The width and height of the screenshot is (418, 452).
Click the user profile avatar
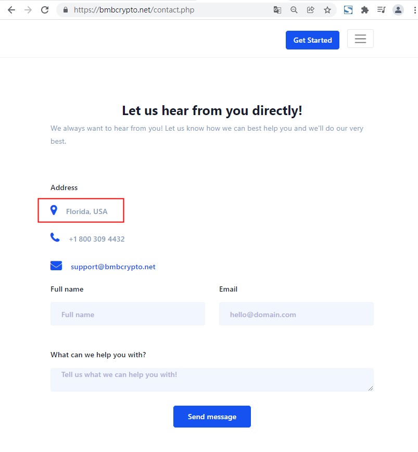click(398, 10)
